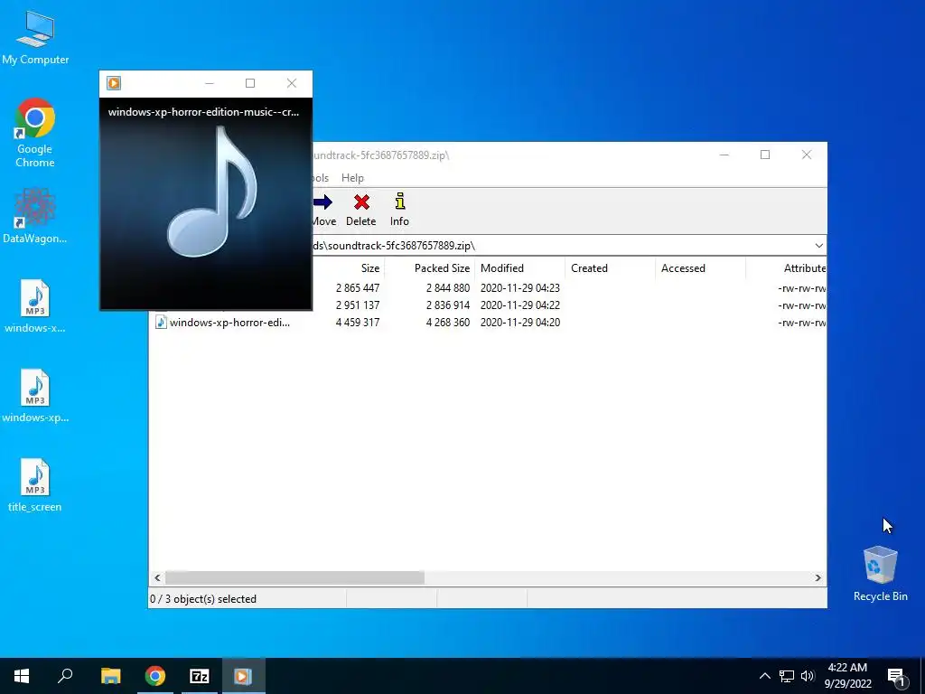
Task: Minimize the 7-Zip window
Action: [724, 155]
